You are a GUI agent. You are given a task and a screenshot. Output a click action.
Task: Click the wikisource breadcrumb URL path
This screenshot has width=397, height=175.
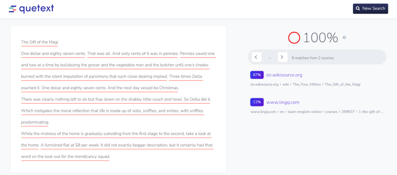click(x=306, y=84)
